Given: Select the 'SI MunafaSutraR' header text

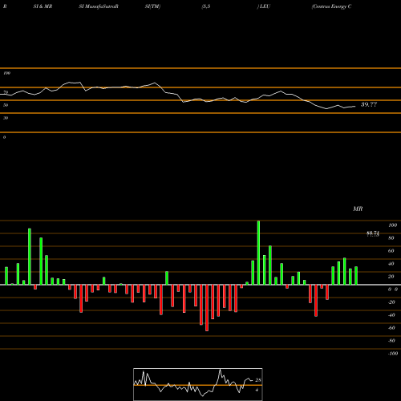Looking at the screenshot, I should pos(99,6).
